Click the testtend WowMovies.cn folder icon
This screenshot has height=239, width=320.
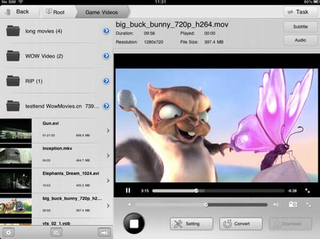point(13,106)
